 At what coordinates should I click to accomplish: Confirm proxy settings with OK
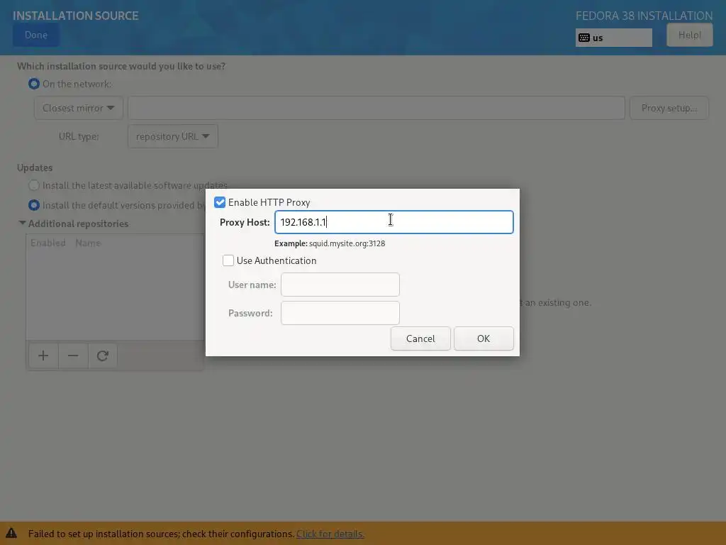point(484,338)
